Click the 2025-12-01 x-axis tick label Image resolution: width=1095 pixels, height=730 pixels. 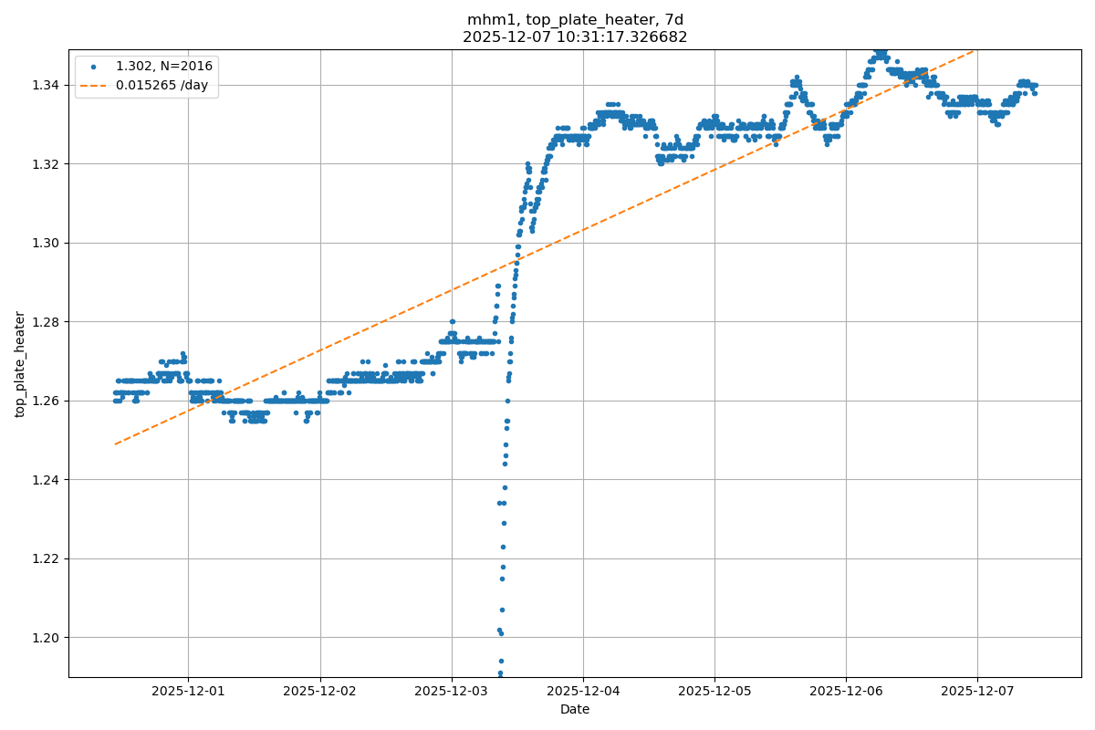click(189, 692)
